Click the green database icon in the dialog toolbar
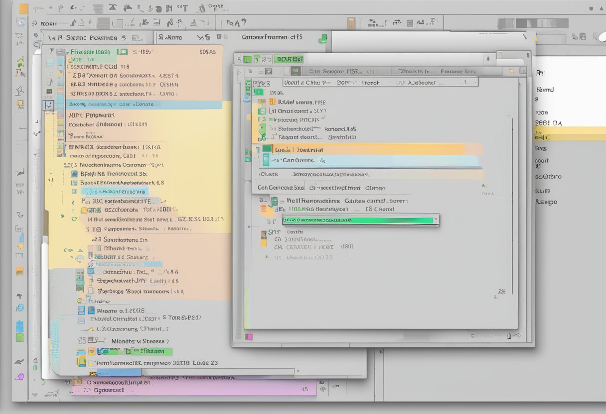 click(295, 71)
